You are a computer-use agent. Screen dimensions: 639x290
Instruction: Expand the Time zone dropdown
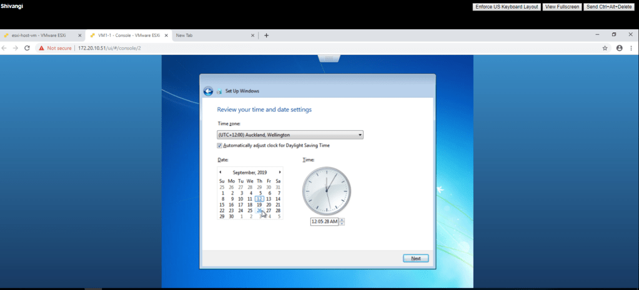click(360, 135)
